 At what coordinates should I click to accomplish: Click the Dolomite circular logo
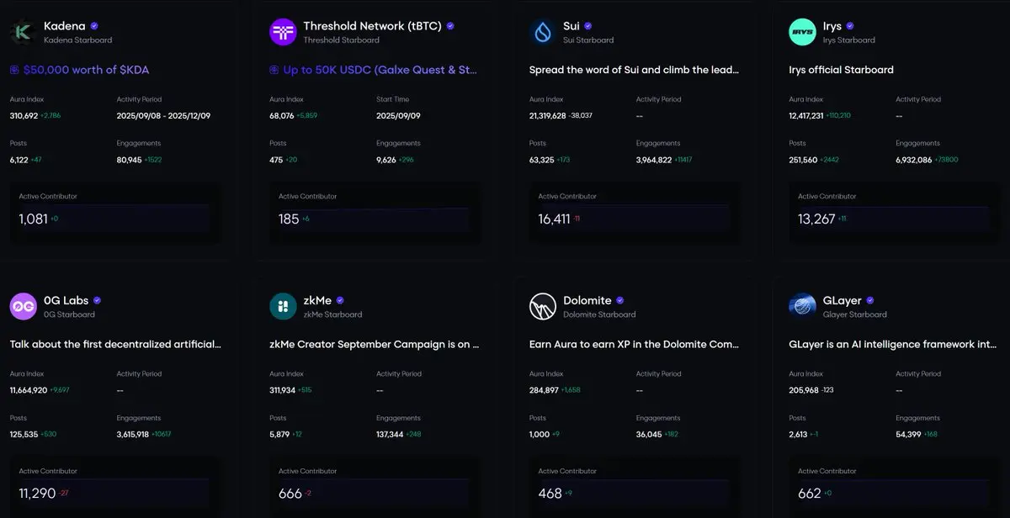[x=543, y=307]
